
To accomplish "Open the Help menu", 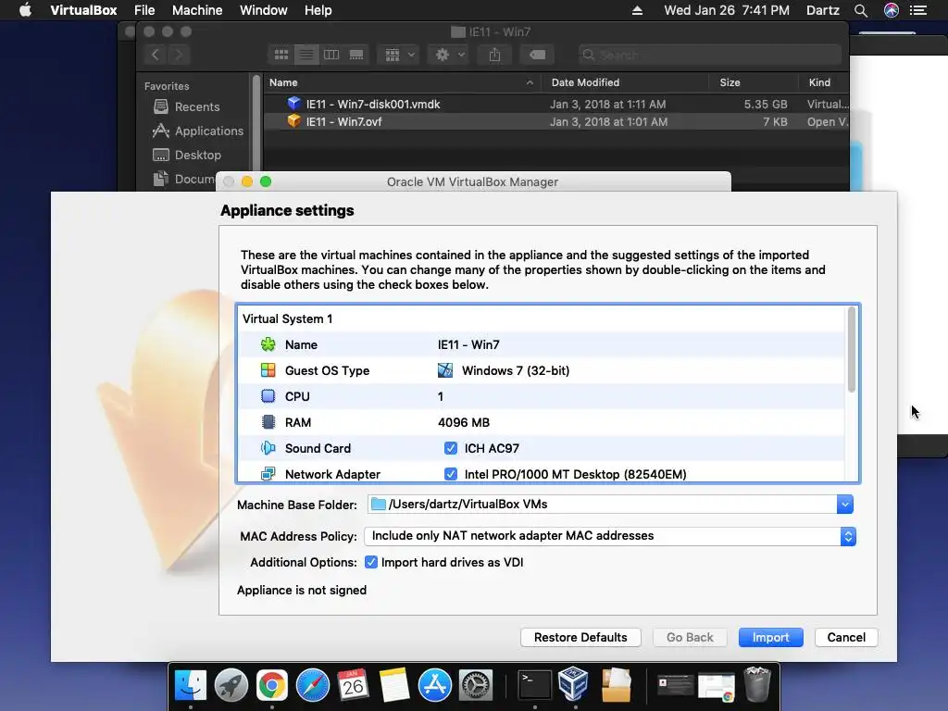I will [318, 10].
